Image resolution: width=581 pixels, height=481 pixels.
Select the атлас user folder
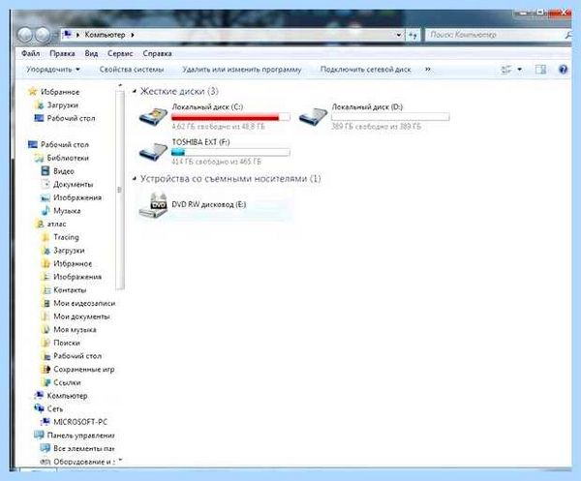pos(56,224)
